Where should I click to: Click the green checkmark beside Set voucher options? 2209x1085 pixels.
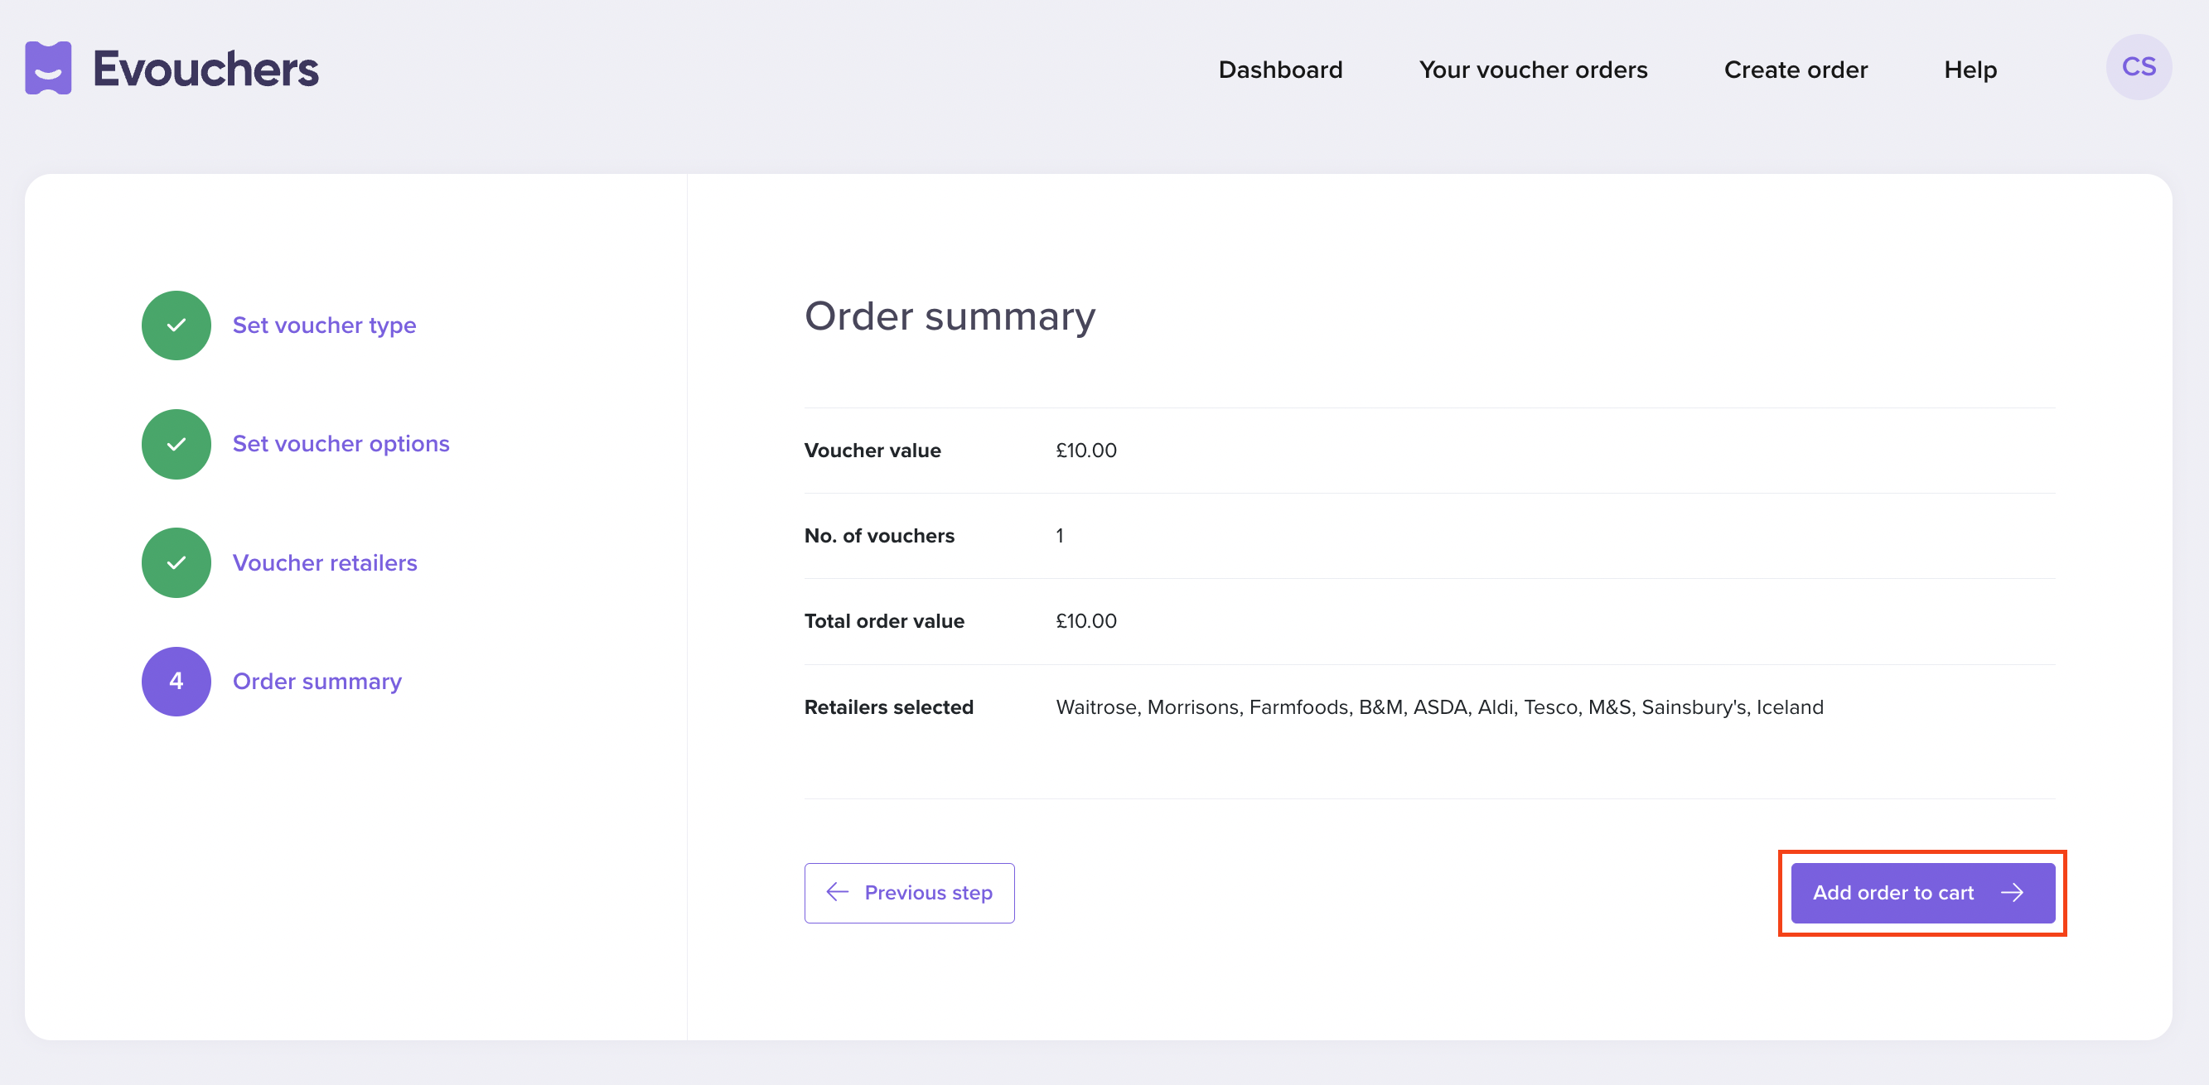tap(176, 444)
